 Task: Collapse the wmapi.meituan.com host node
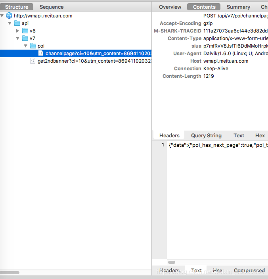(2, 15)
